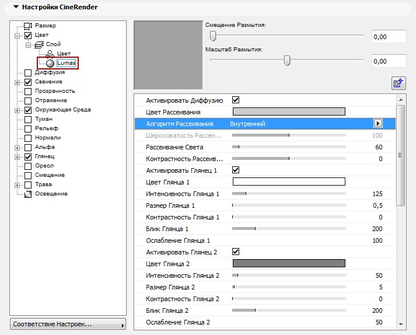Screen dimensions: 416x335
Task: Toggle the Цвет channel checkbox
Action: 28,35
